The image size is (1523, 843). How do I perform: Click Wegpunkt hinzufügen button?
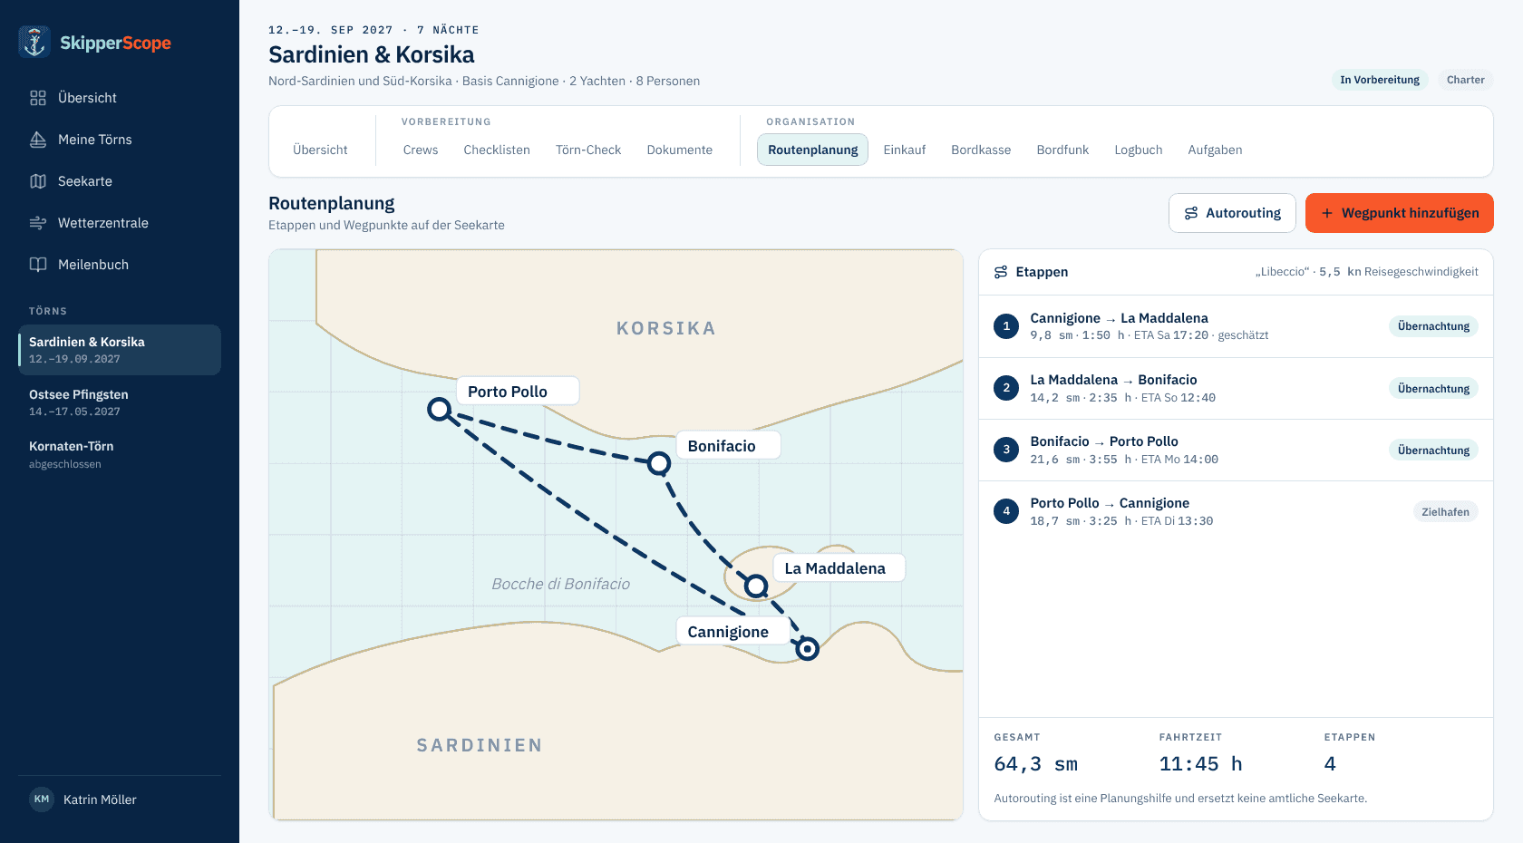(1399, 213)
